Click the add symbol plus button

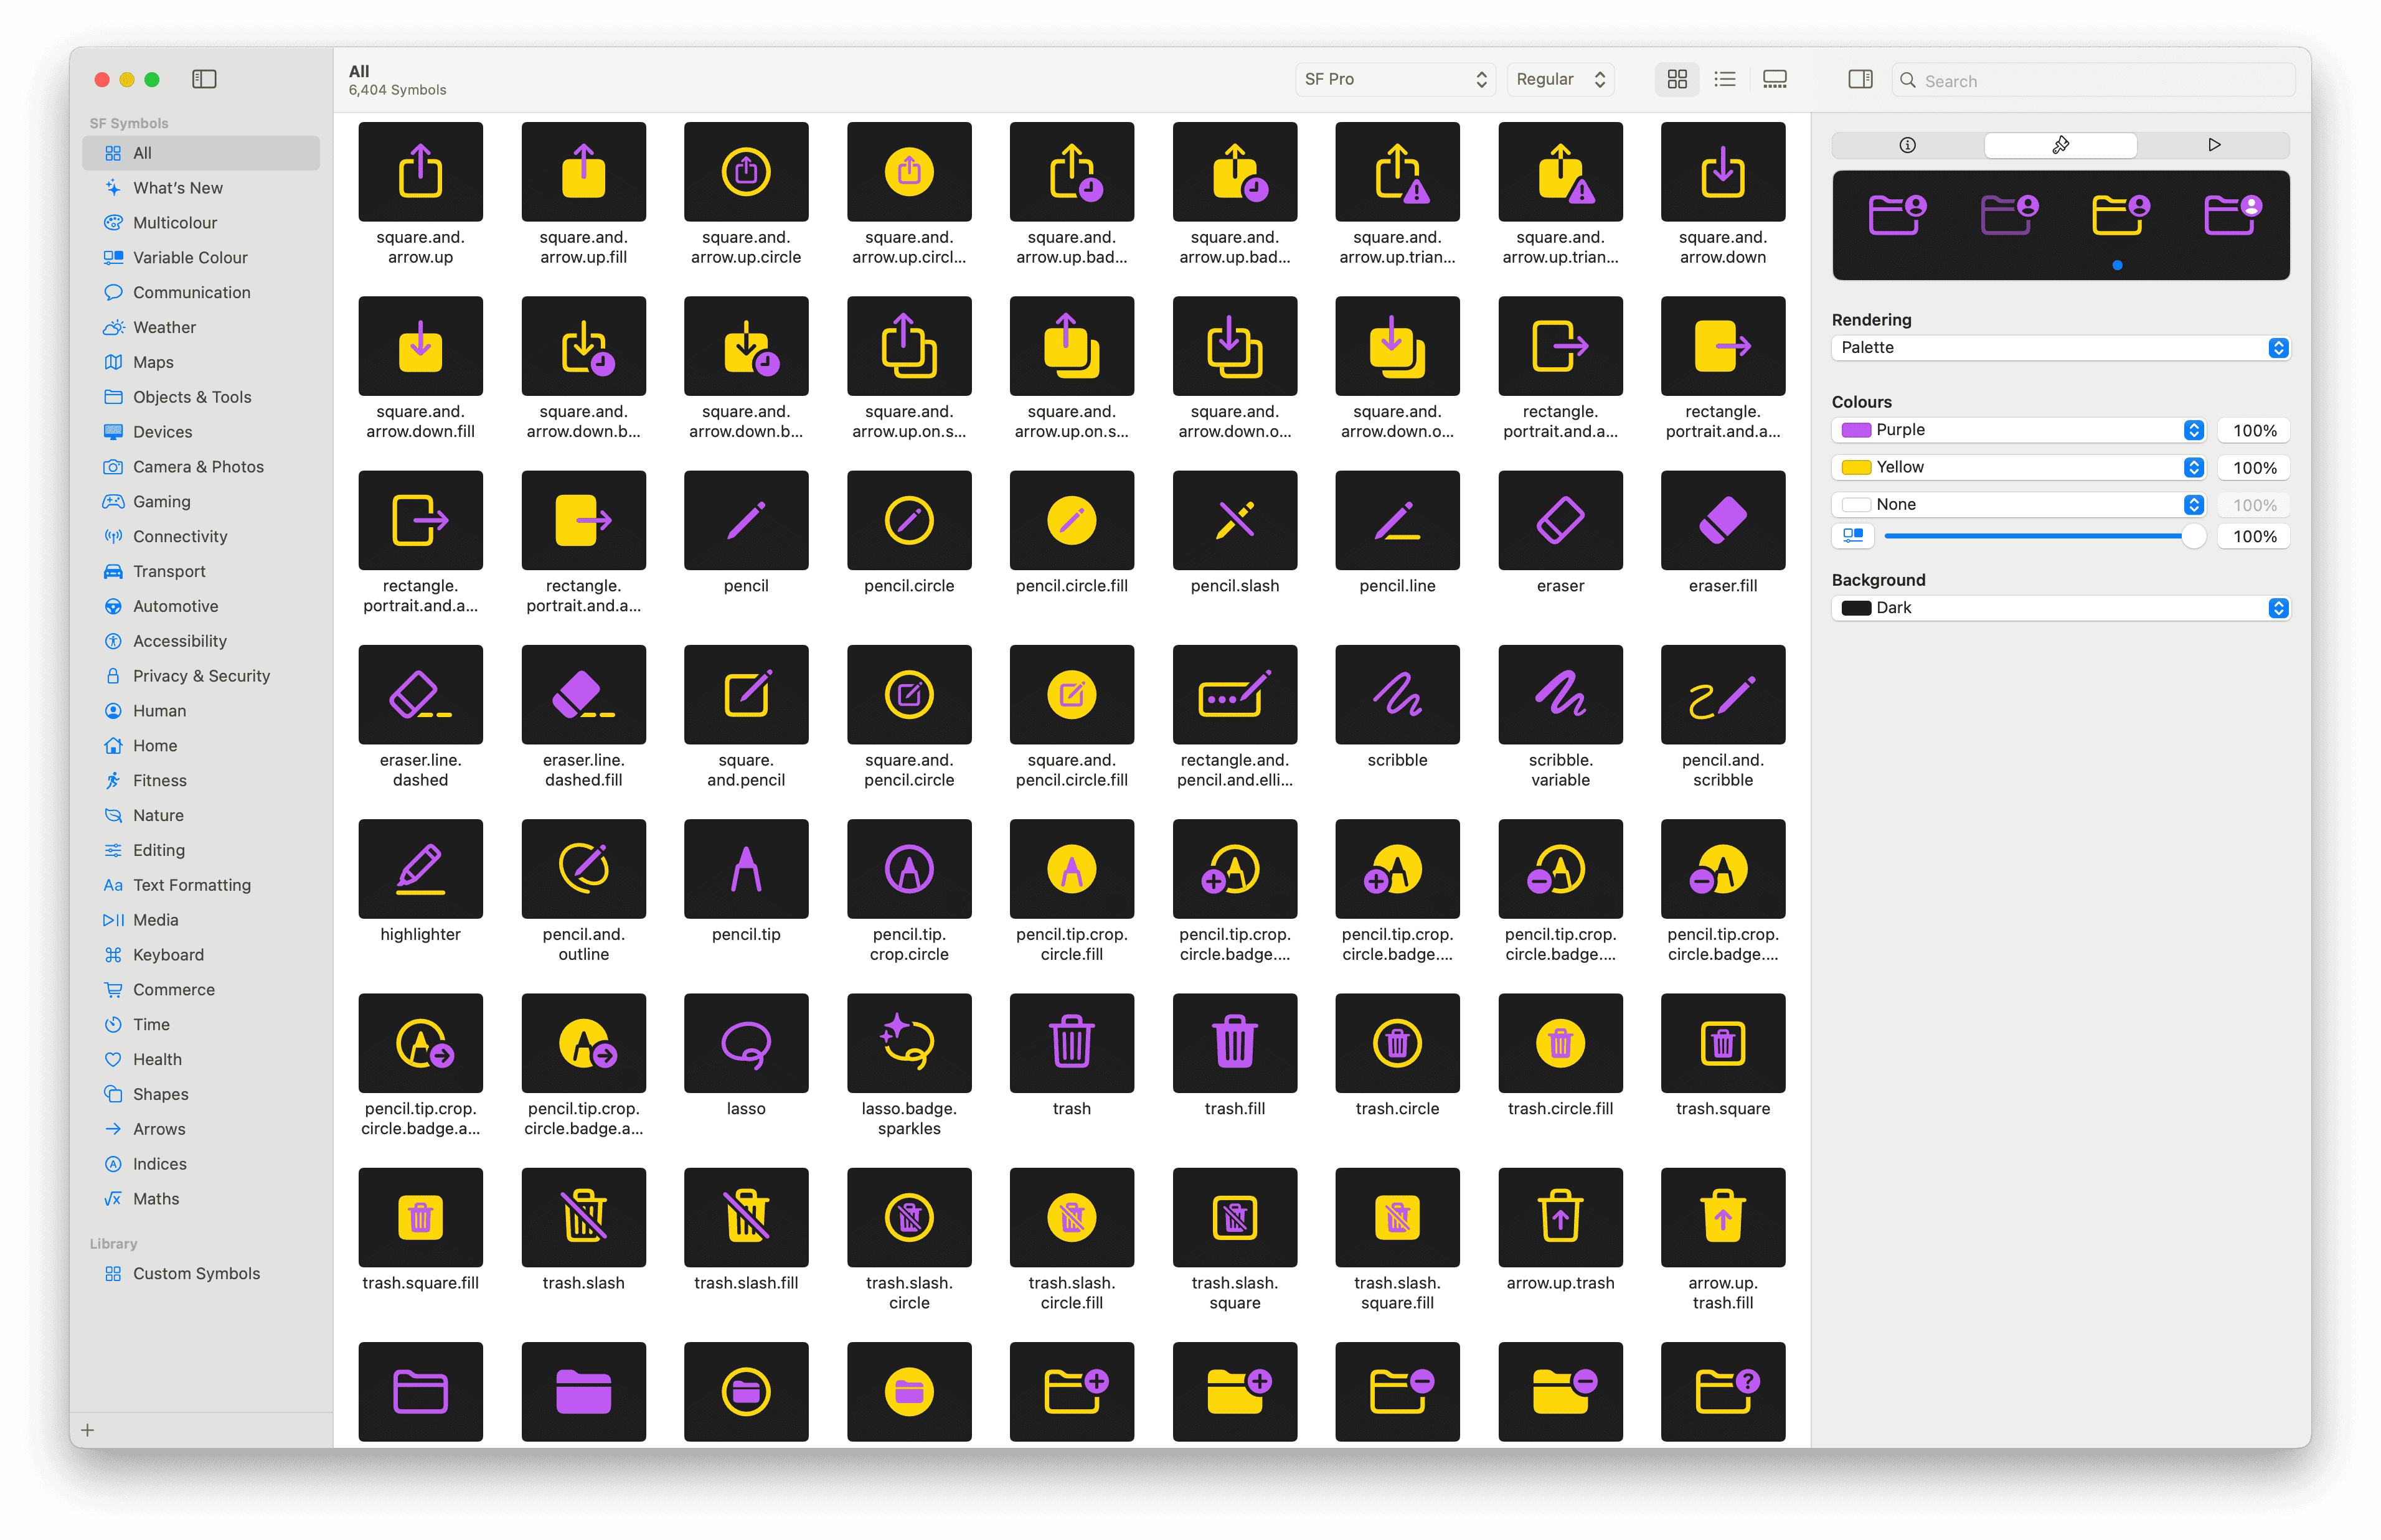point(88,1429)
